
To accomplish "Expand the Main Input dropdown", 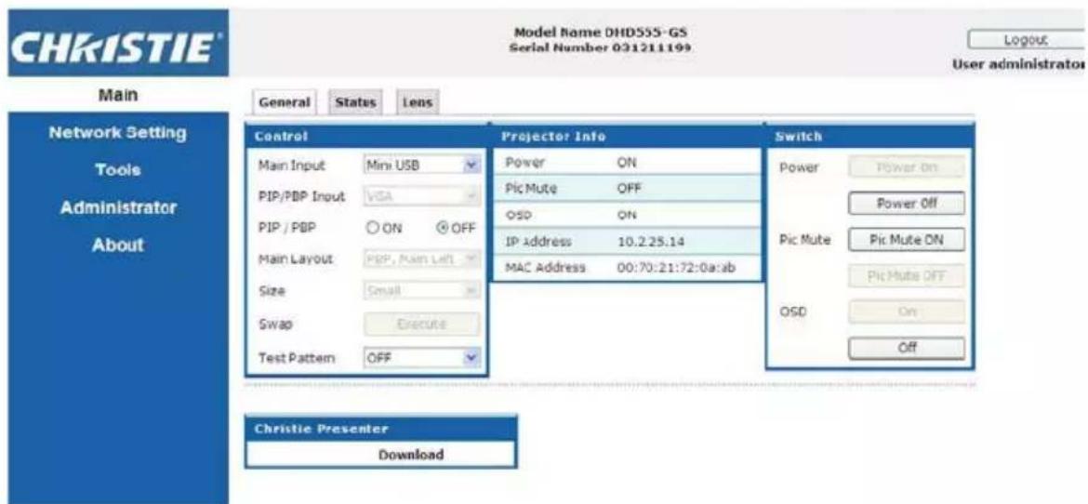I will click(422, 166).
